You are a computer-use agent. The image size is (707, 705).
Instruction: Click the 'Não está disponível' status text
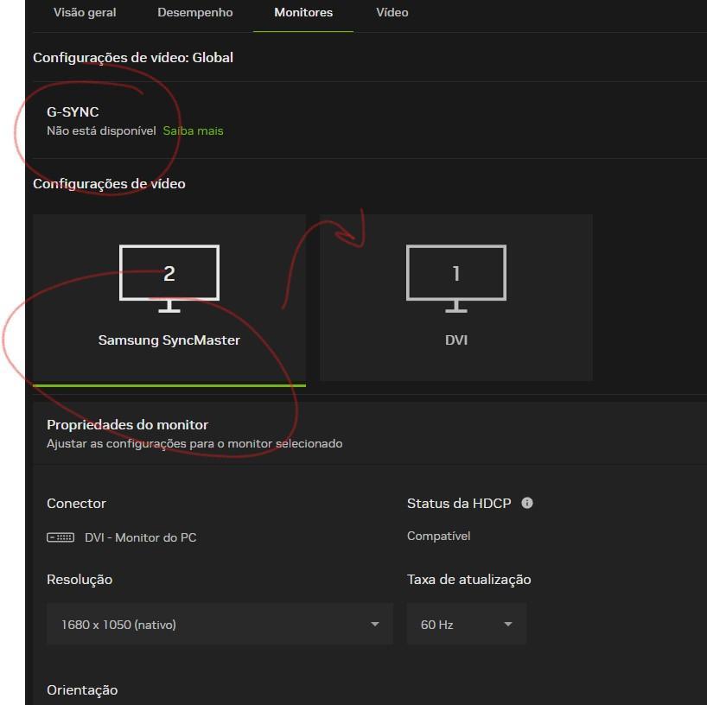click(x=101, y=130)
